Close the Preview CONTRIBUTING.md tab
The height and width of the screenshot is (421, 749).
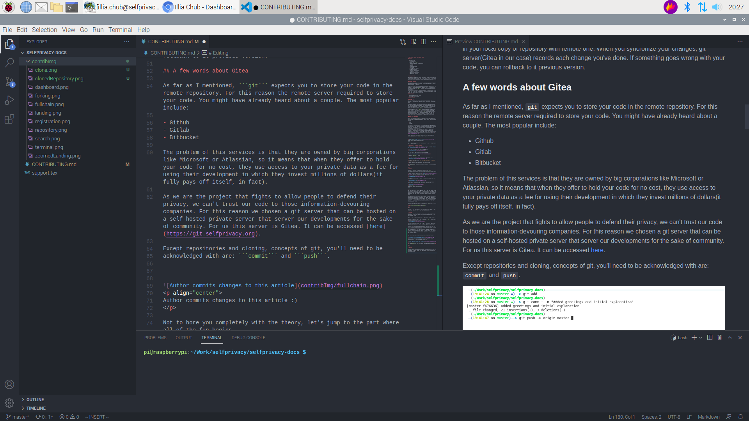pos(524,42)
